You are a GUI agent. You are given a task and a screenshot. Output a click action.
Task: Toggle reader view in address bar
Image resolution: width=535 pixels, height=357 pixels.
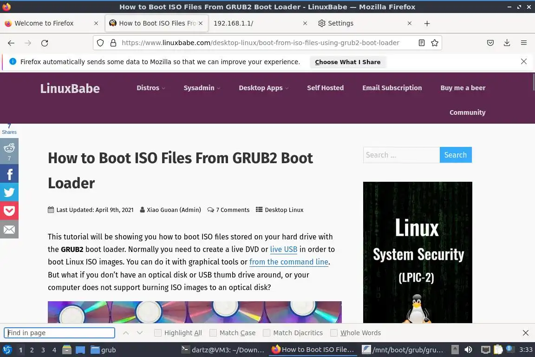click(x=422, y=43)
